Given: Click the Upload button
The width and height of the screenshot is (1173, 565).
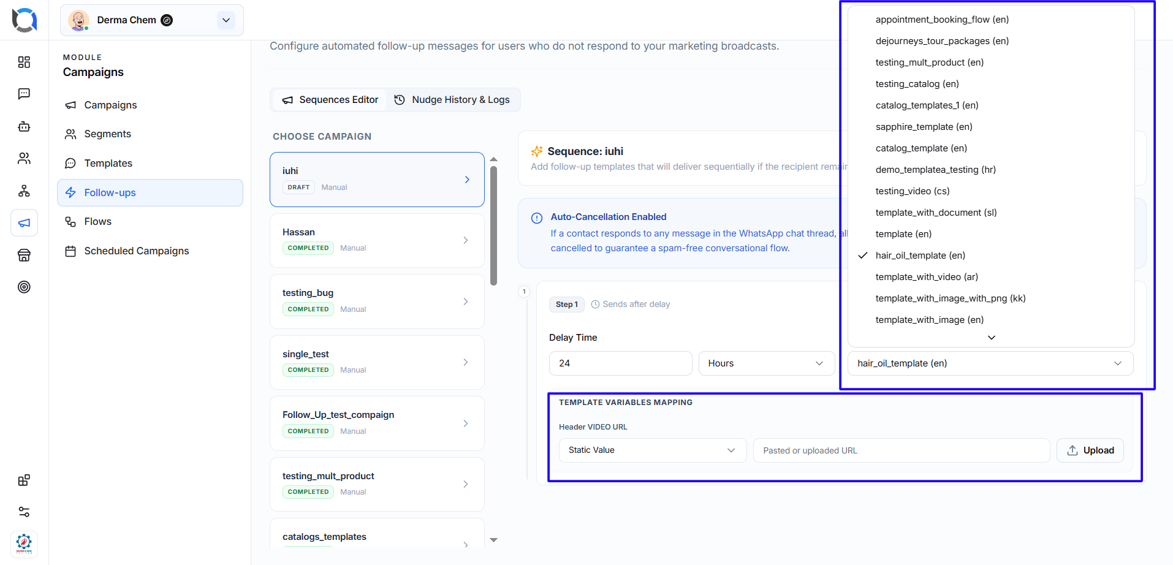Looking at the screenshot, I should (x=1090, y=450).
